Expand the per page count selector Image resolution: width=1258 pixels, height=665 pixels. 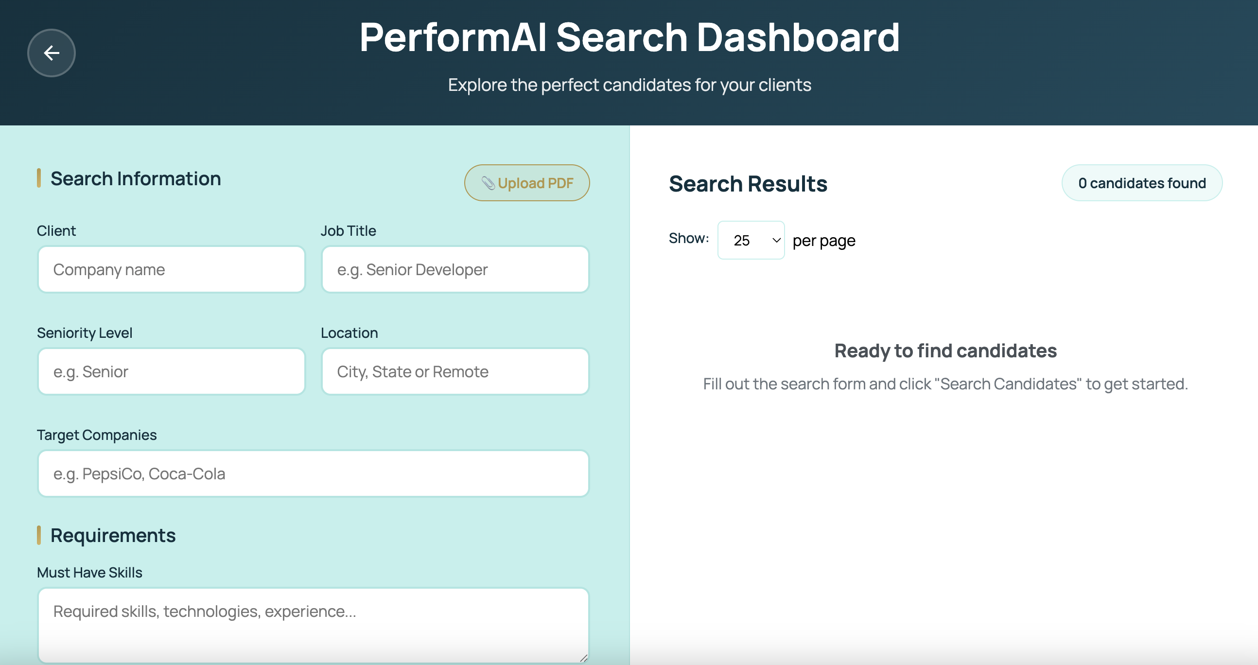(751, 240)
